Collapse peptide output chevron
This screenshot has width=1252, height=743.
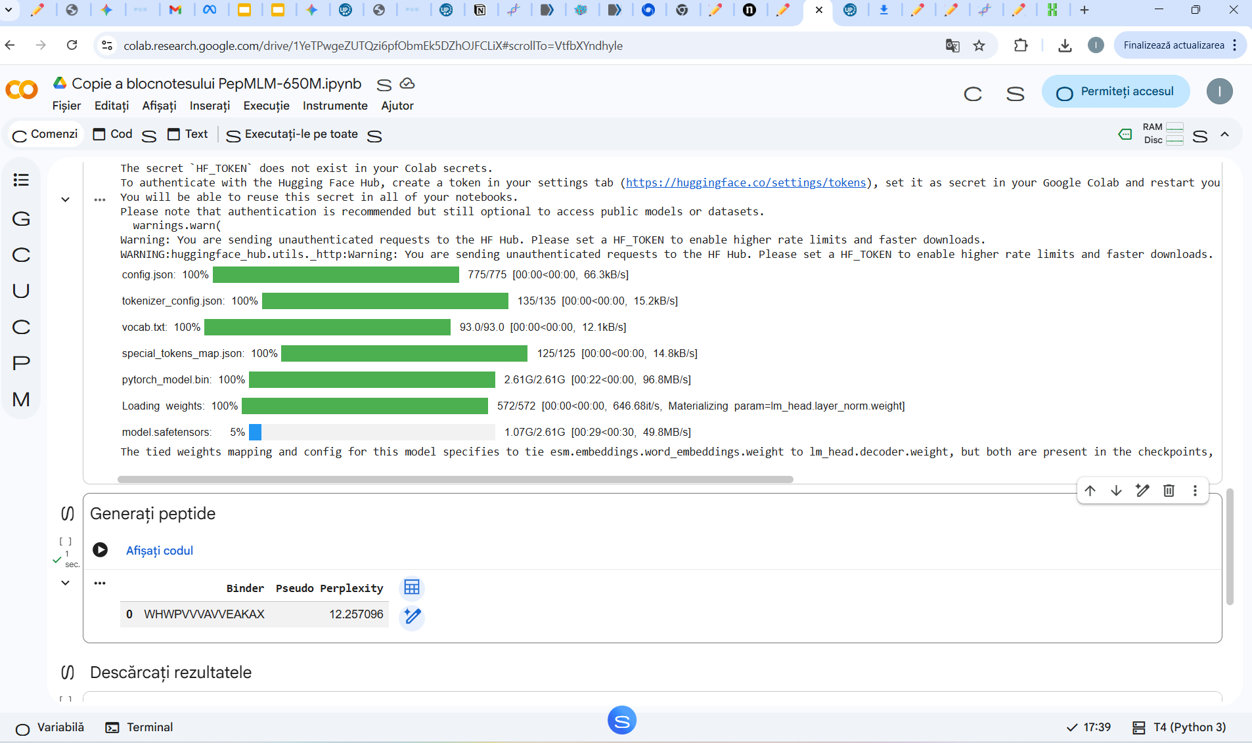coord(65,583)
